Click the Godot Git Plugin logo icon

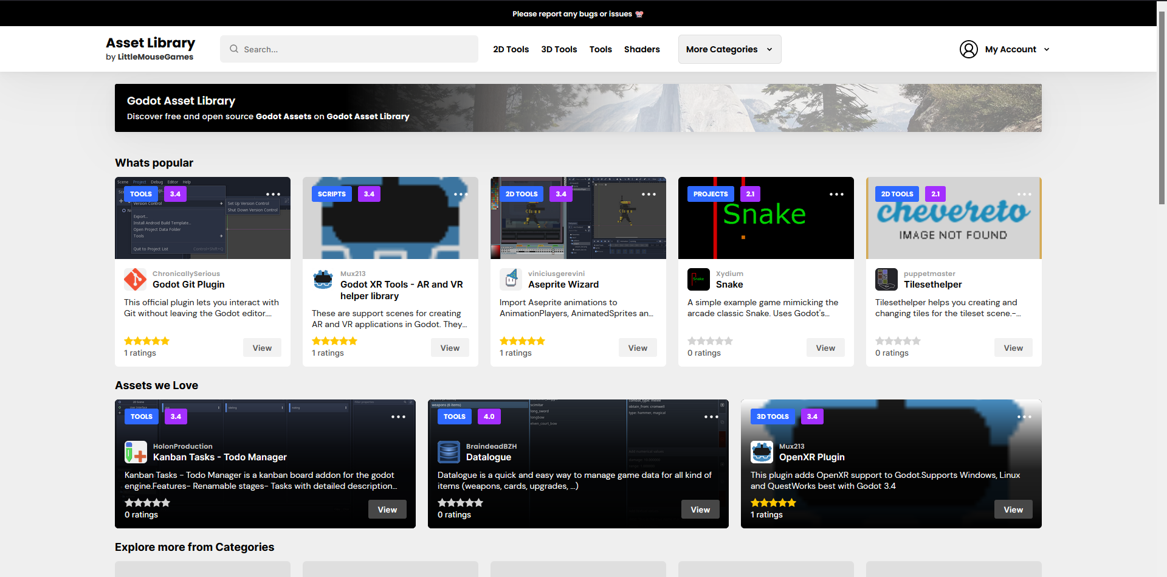tap(135, 279)
